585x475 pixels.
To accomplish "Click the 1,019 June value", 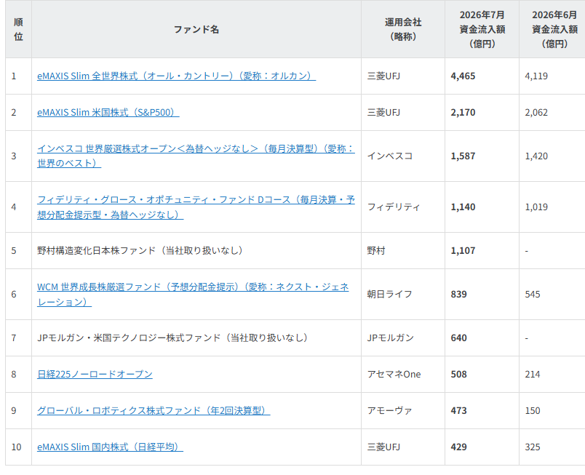I will [x=536, y=207].
